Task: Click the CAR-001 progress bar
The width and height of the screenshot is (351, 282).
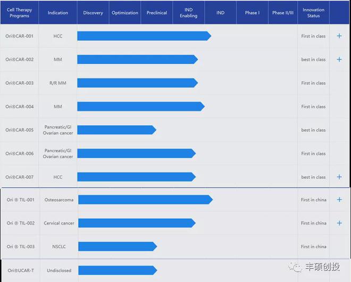Action: click(x=144, y=36)
